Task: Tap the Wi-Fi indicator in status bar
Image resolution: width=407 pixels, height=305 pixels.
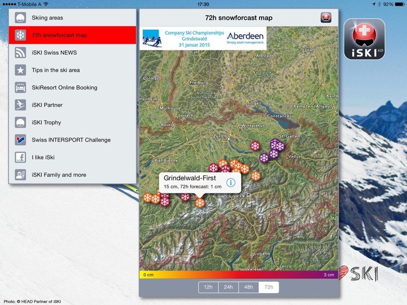Action: 46,4
